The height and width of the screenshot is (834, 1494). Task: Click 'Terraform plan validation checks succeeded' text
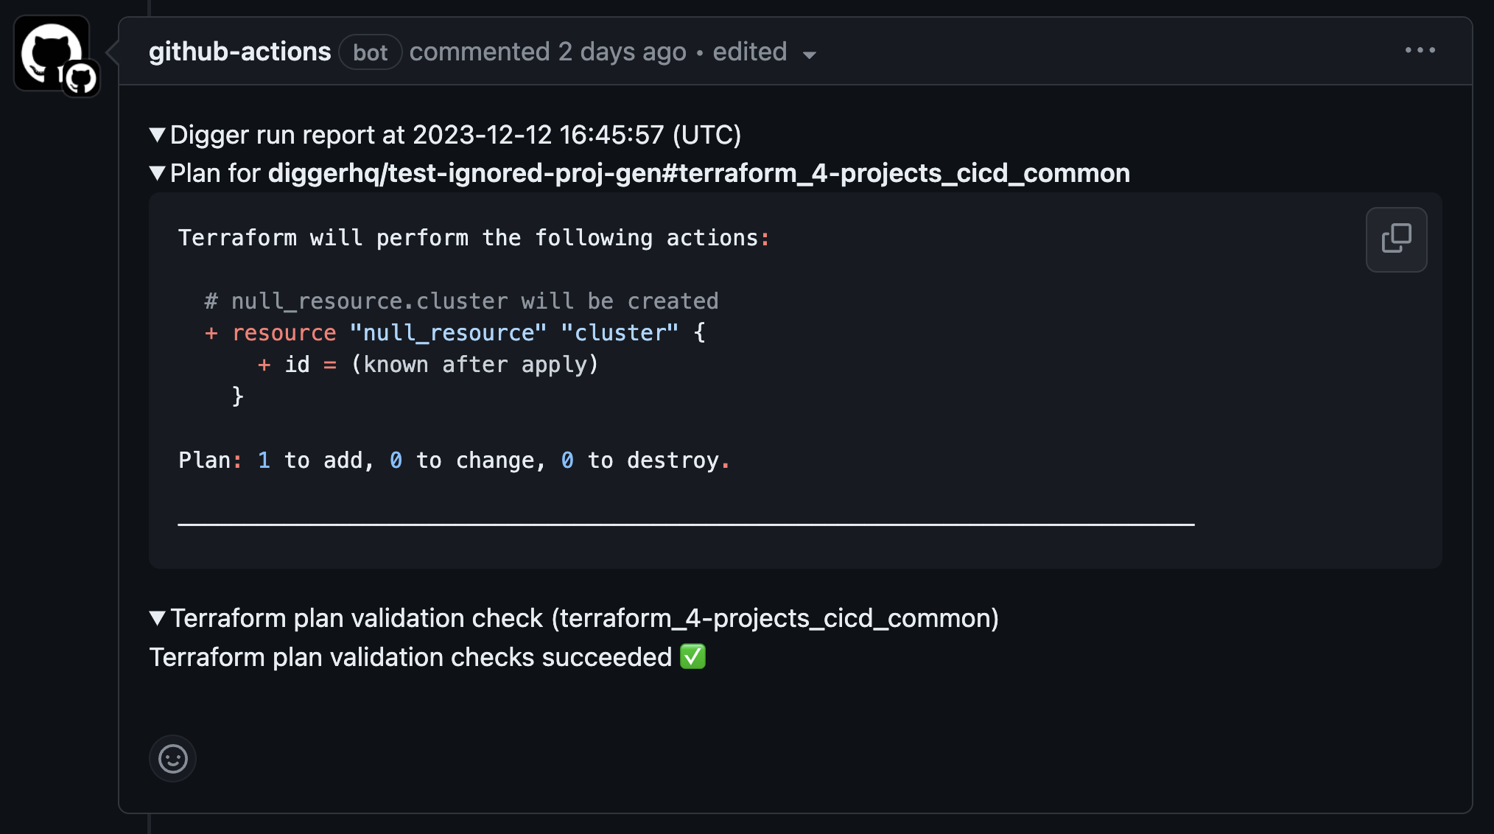pos(410,656)
